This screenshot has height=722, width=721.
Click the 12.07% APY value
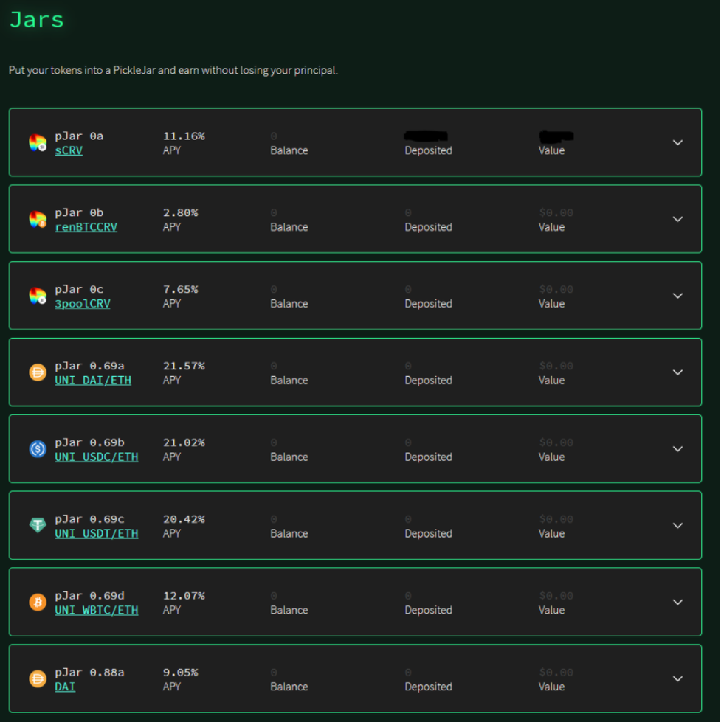(184, 596)
